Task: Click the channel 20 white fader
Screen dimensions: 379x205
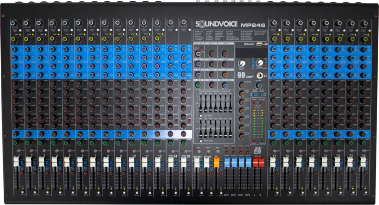Action: click(312, 162)
